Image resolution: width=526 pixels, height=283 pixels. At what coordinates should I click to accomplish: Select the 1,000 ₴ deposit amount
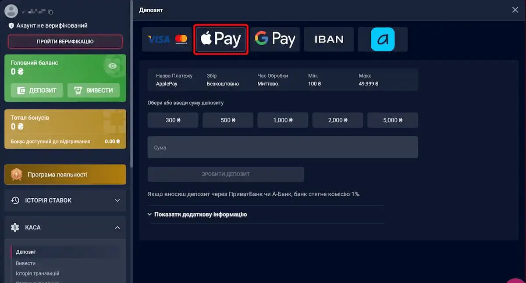pos(283,120)
